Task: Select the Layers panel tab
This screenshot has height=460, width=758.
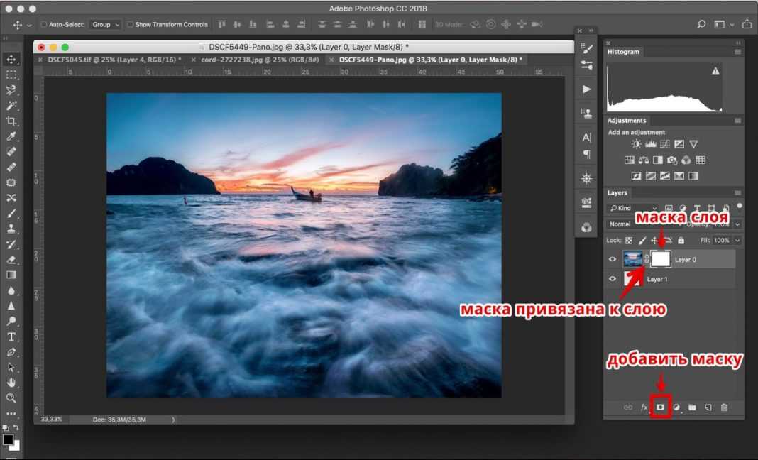Action: 617,192
